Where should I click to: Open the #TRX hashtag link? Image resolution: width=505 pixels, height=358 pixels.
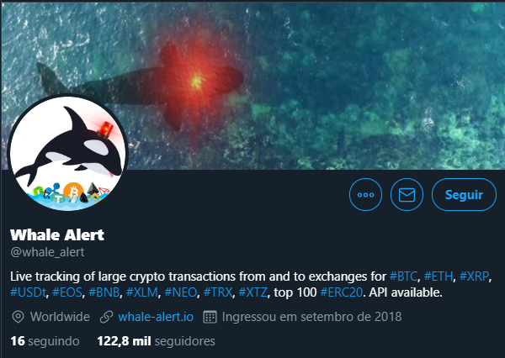click(218, 292)
